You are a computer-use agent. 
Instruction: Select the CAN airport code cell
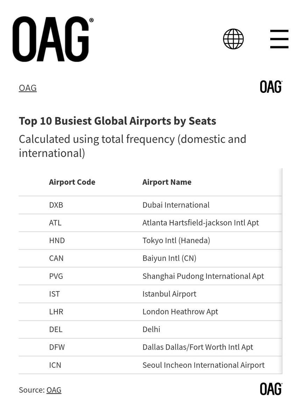click(56, 258)
